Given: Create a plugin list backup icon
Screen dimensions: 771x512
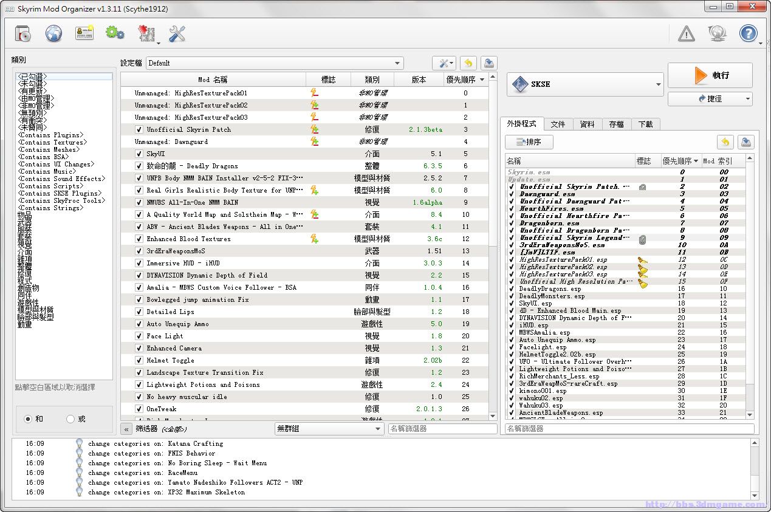Looking at the screenshot, I should 747,142.
